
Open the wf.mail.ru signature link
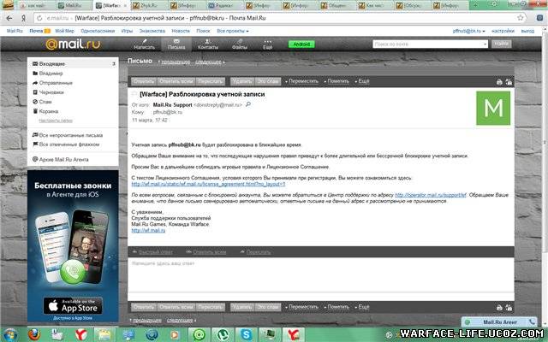click(x=148, y=230)
